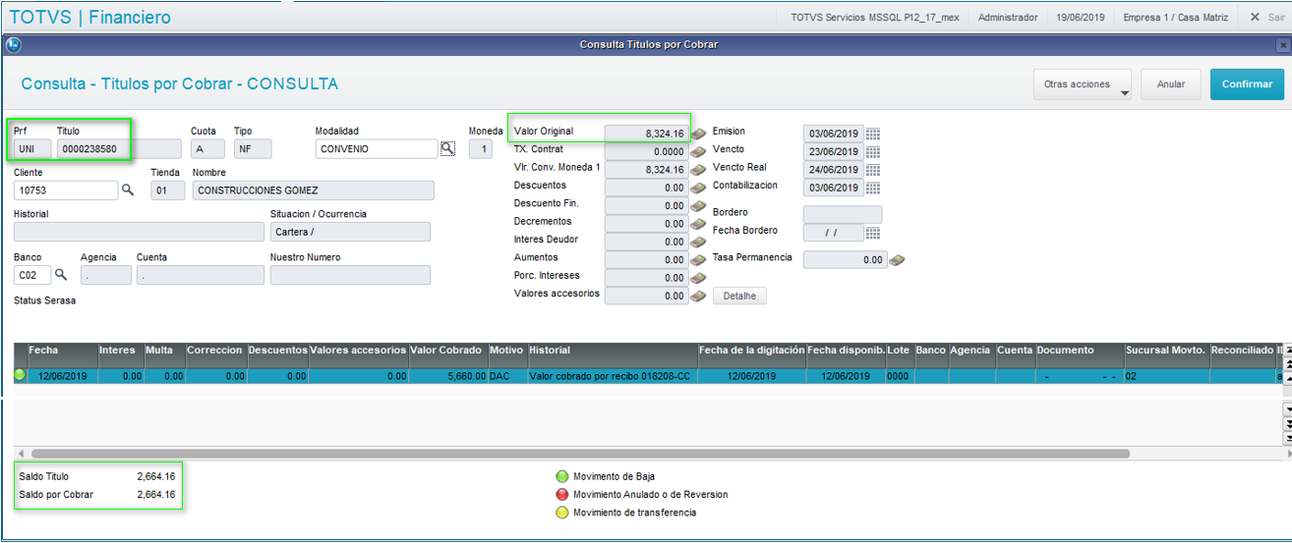Click the calculator icon beside Valores accesorios
The width and height of the screenshot is (1292, 543).
click(x=698, y=296)
